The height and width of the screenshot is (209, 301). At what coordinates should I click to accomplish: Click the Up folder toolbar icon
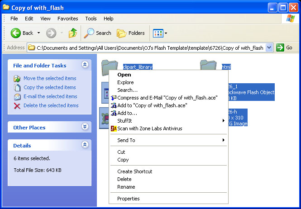point(72,33)
